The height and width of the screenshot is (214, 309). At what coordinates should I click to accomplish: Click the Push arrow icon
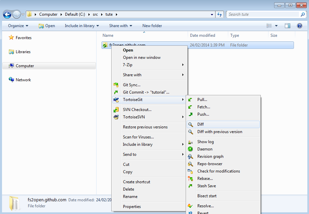pos(190,114)
